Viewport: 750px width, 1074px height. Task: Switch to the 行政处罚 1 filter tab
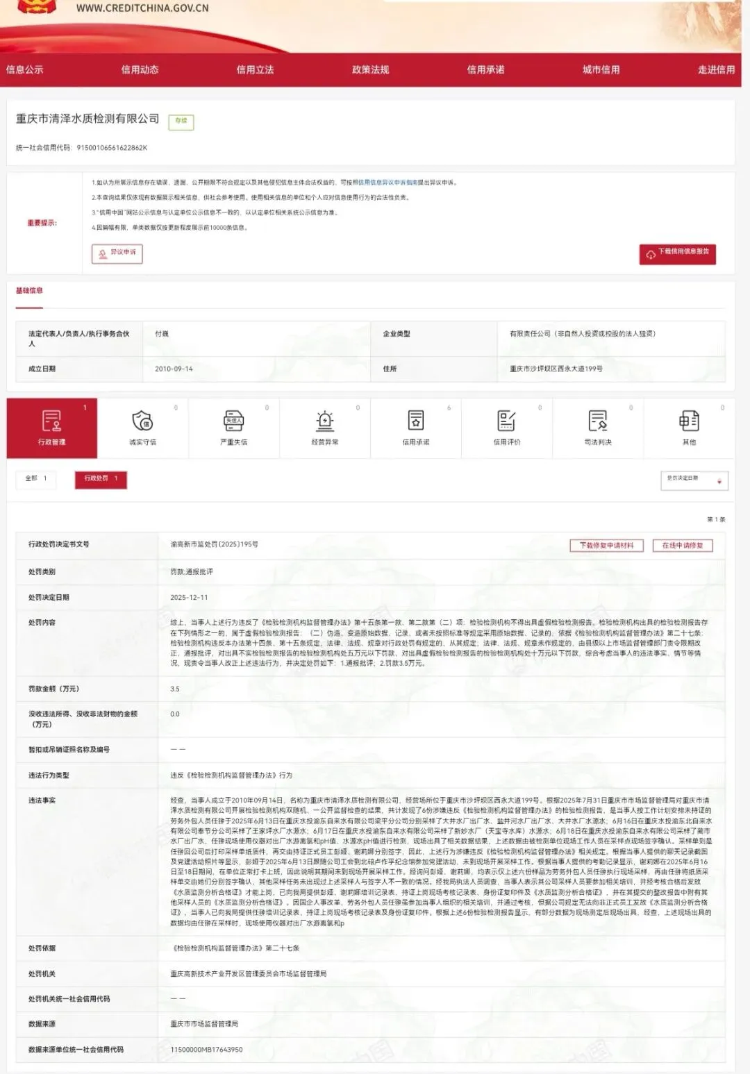pyautogui.click(x=101, y=479)
